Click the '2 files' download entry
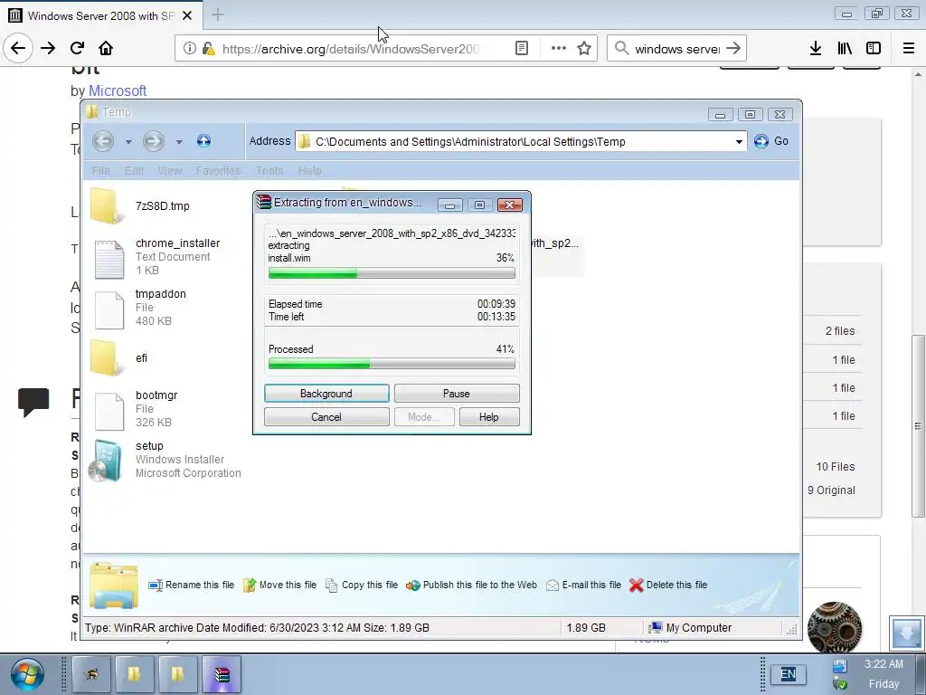 click(x=840, y=331)
